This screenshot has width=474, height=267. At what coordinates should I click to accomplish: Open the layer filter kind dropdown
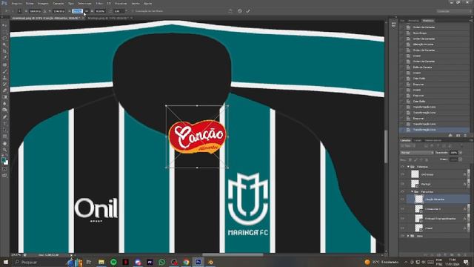point(407,146)
